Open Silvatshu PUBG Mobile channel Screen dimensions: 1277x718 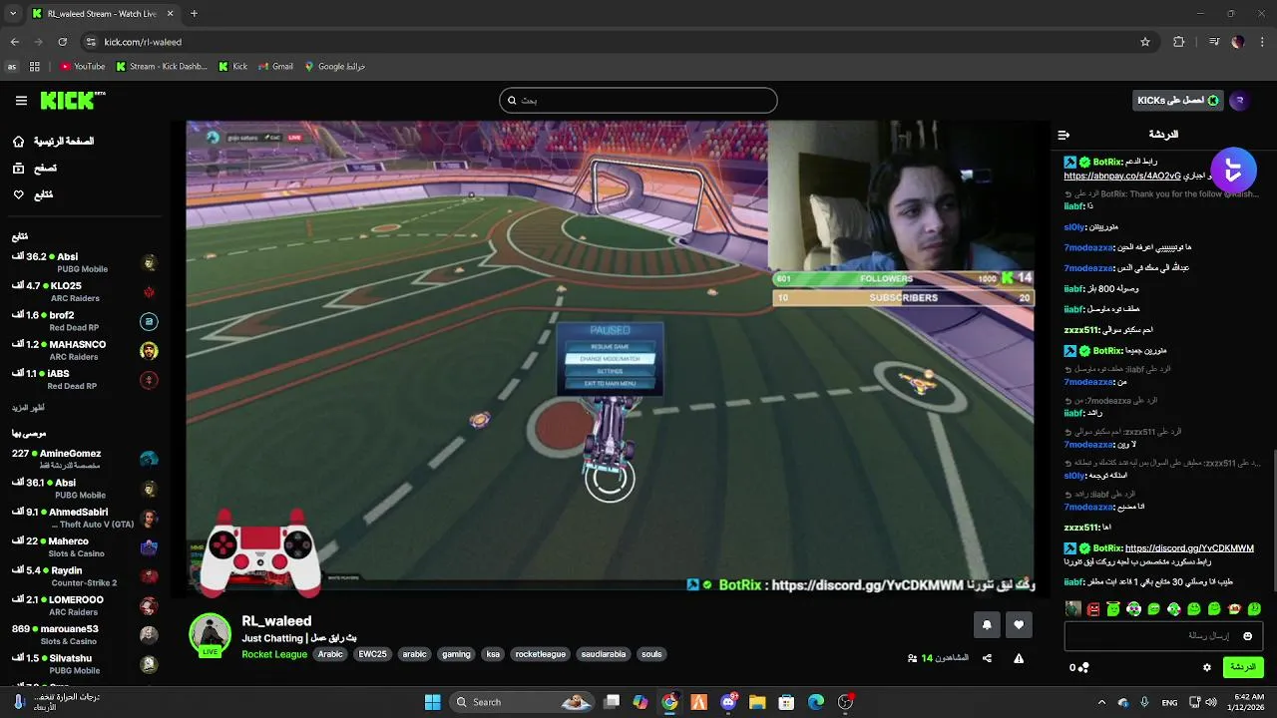click(x=84, y=664)
